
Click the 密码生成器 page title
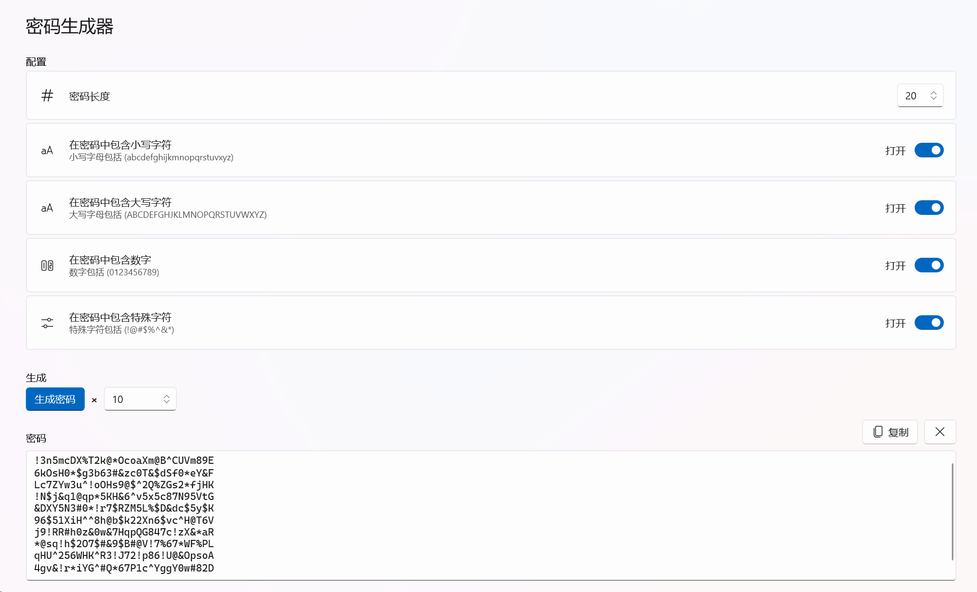[x=70, y=26]
